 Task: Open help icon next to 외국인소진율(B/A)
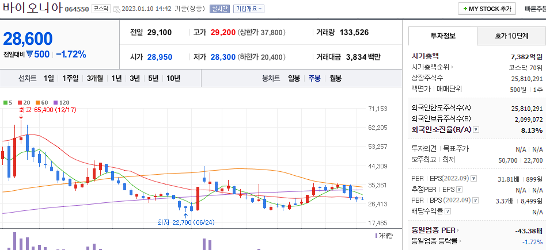(476, 130)
